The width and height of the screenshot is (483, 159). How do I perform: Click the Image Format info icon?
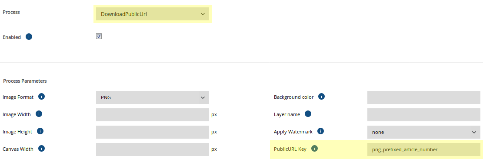42,97
